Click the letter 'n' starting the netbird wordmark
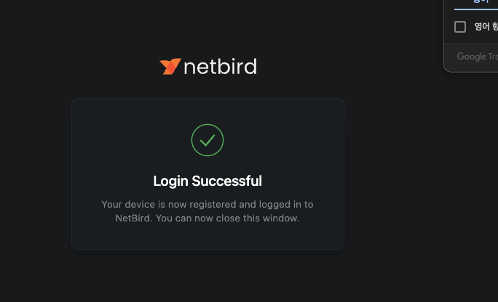The image size is (498, 302). point(190,68)
